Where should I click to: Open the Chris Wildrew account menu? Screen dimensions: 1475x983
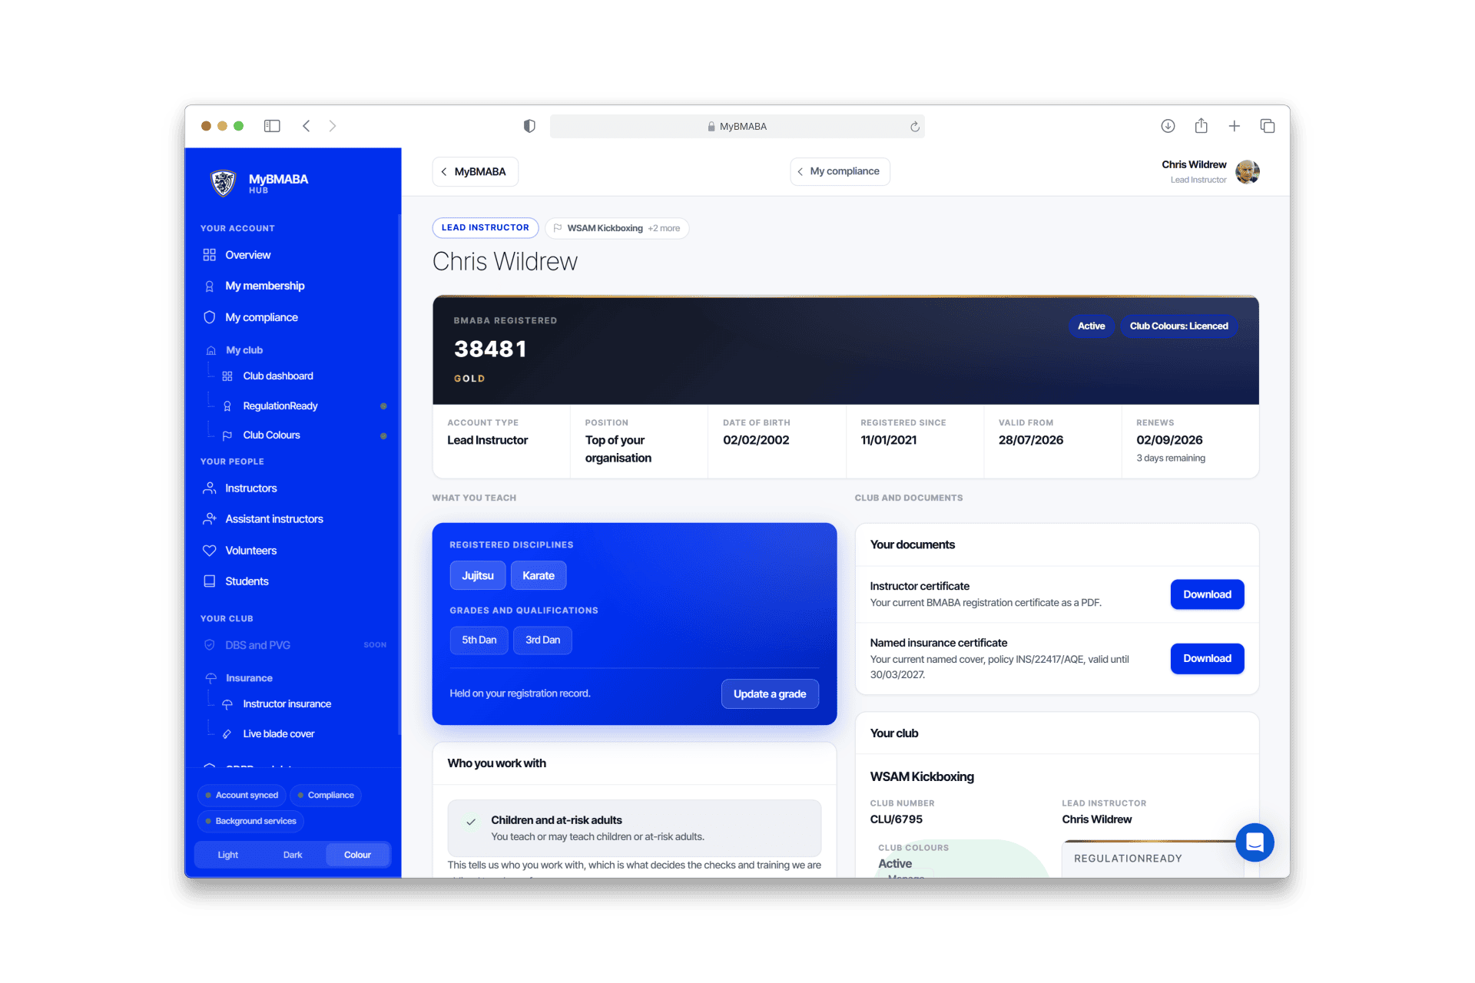(1210, 171)
